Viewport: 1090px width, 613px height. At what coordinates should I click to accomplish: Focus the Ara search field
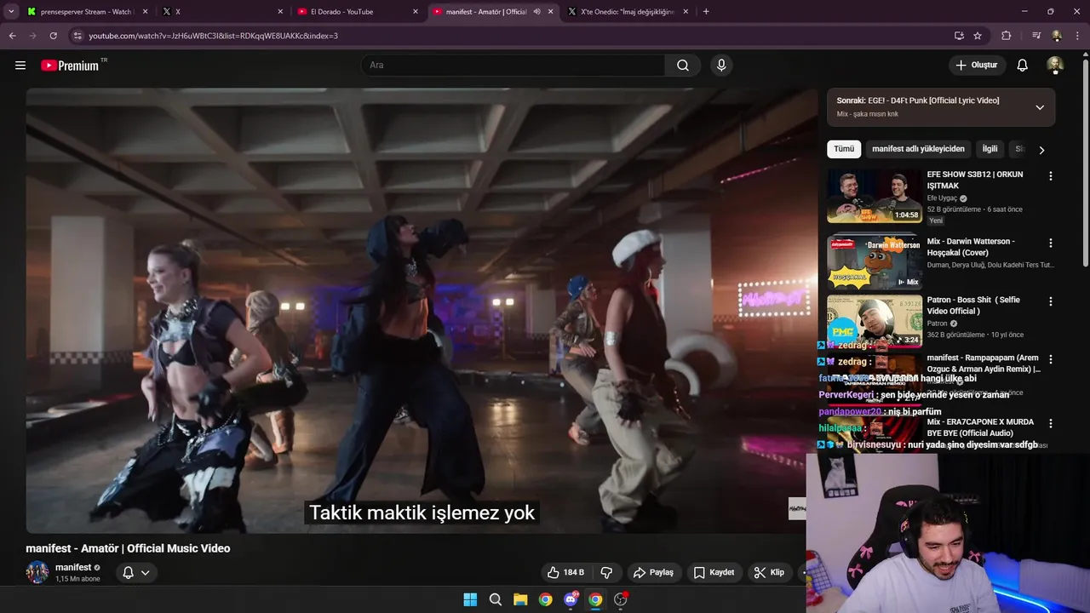(513, 66)
